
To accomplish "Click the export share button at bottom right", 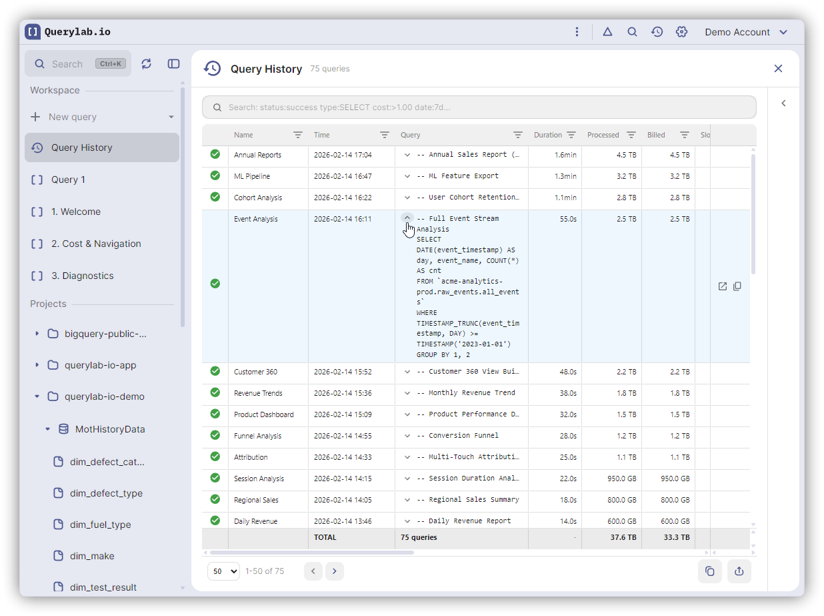I will click(739, 571).
